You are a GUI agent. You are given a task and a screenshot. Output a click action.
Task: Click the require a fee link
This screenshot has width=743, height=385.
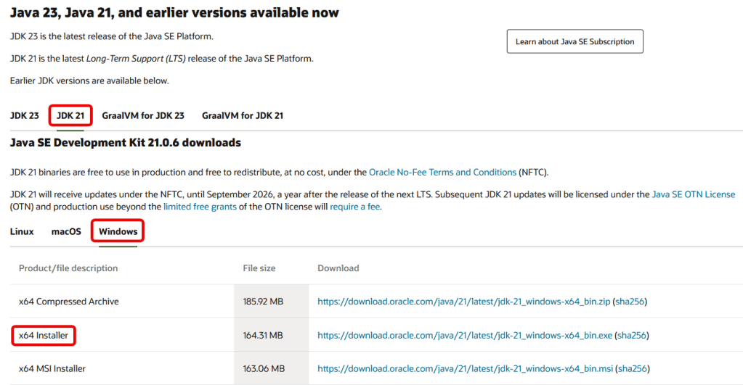[354, 207]
